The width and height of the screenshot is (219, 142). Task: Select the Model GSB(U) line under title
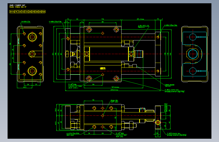(18, 7)
